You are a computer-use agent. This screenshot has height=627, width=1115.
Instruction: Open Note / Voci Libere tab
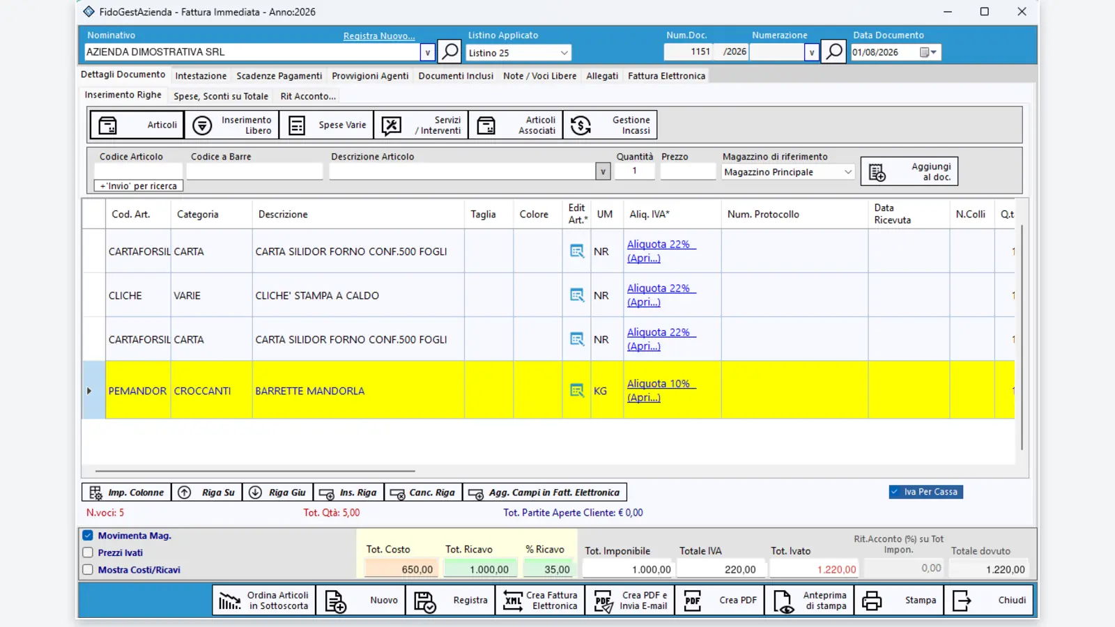pos(540,76)
